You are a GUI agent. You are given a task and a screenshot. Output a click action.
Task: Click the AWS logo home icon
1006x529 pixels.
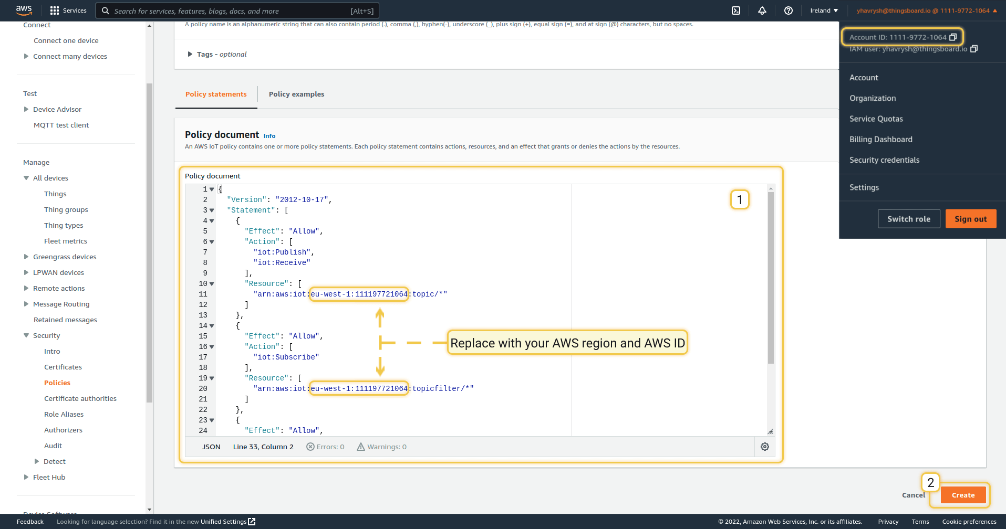tap(24, 10)
